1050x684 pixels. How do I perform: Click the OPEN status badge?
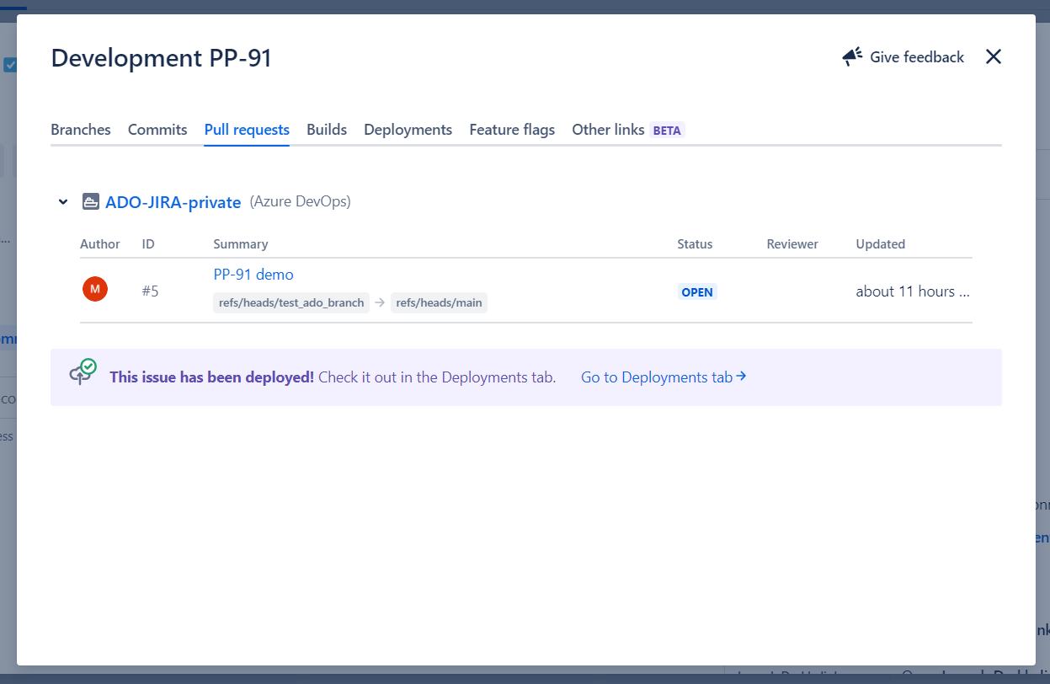click(696, 291)
